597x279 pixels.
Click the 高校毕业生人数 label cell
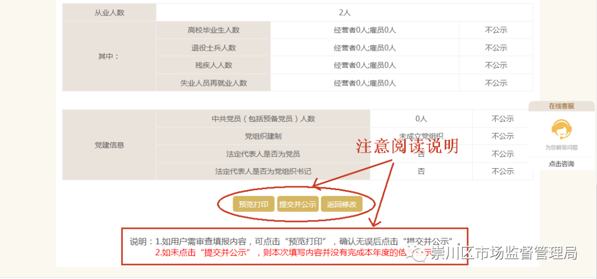pos(213,30)
